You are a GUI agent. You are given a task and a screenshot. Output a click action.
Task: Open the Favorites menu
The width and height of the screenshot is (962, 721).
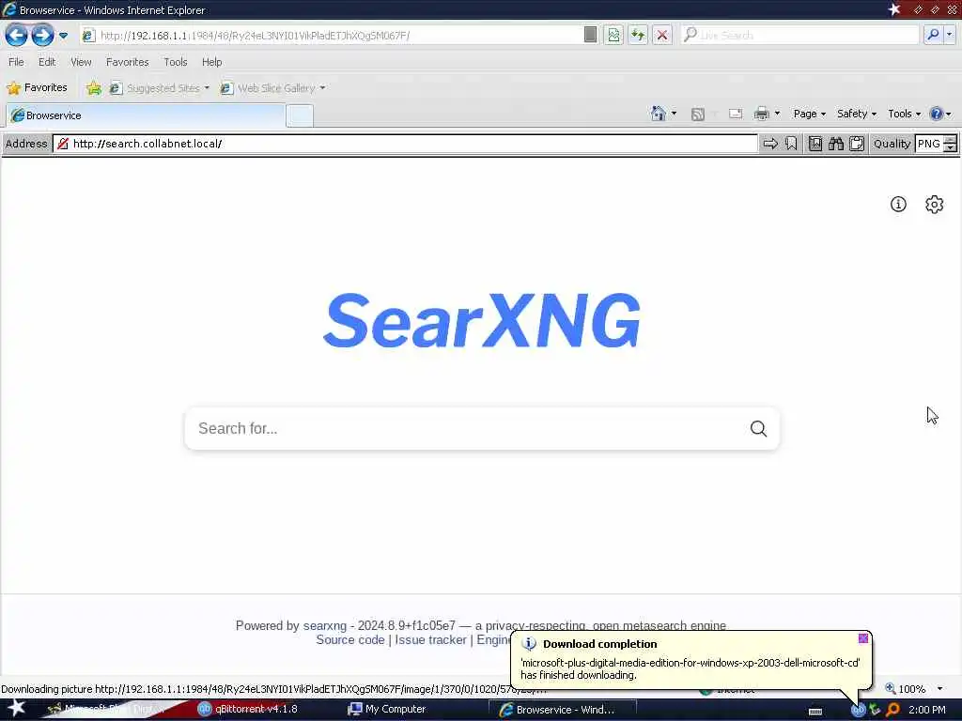[127, 62]
